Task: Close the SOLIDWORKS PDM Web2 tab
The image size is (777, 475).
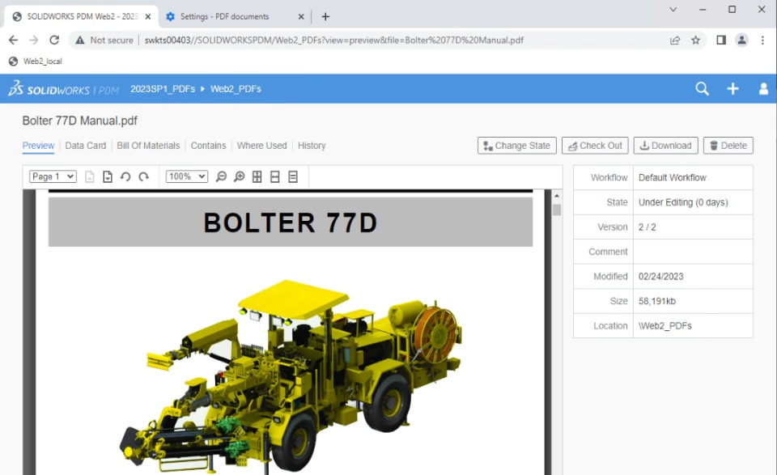Action: click(147, 16)
